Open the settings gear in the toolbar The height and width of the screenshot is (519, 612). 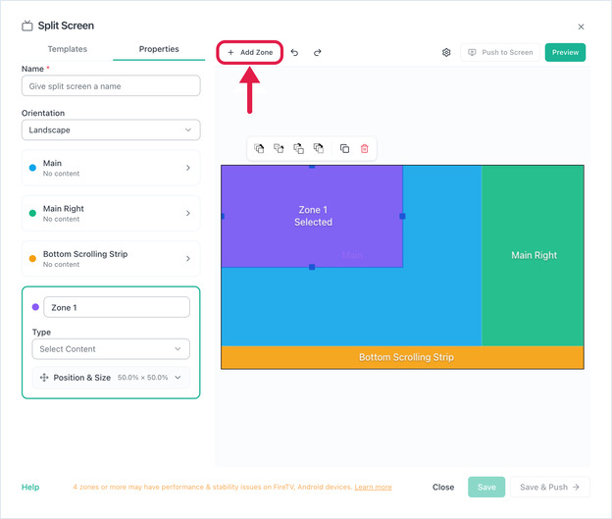[x=446, y=52]
